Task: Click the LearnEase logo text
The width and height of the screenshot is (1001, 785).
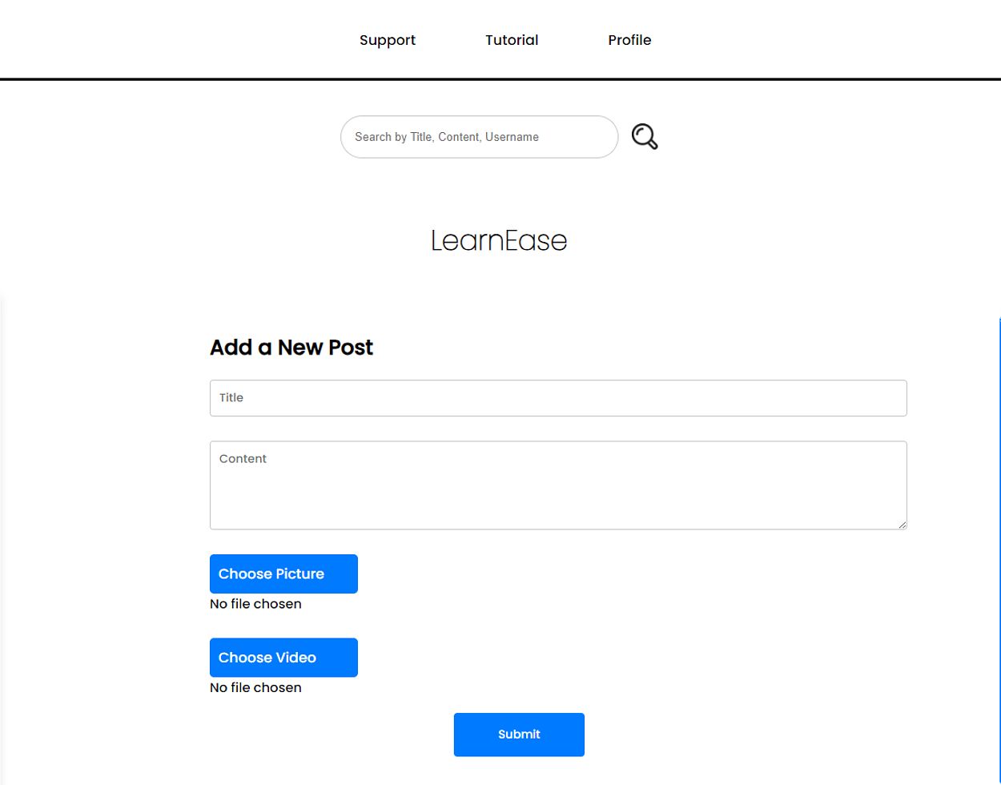Action: click(499, 240)
